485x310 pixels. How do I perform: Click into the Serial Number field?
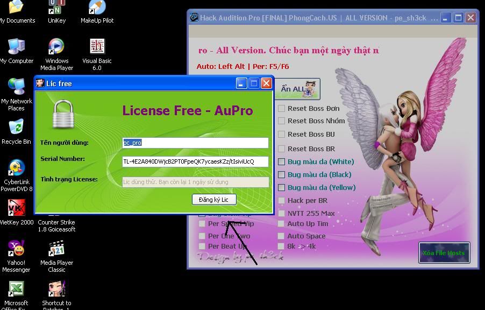196,161
